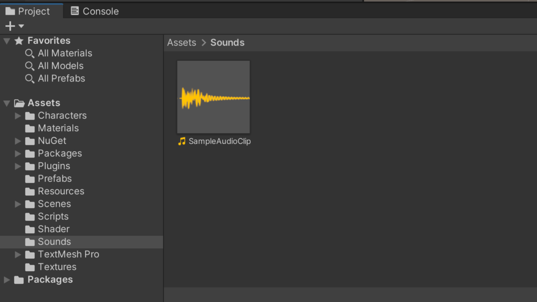Click the music note icon by SampleAudioClip

181,141
